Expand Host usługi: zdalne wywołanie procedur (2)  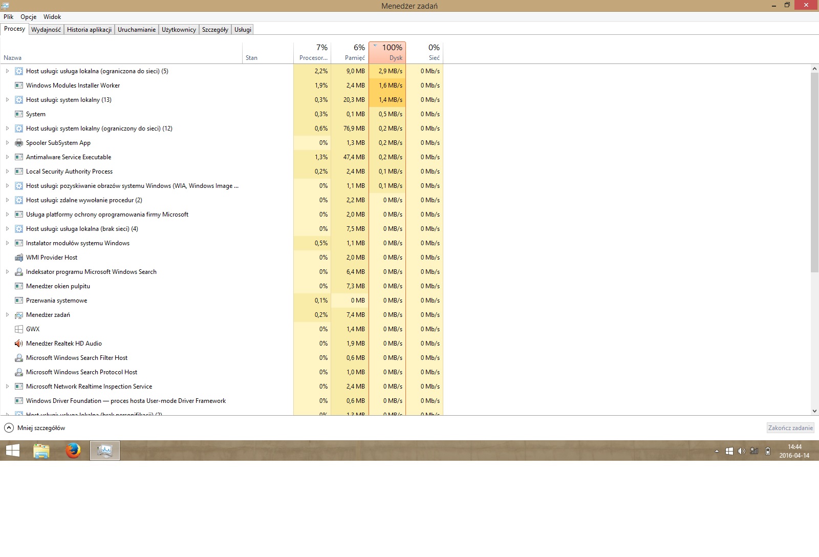[7, 200]
